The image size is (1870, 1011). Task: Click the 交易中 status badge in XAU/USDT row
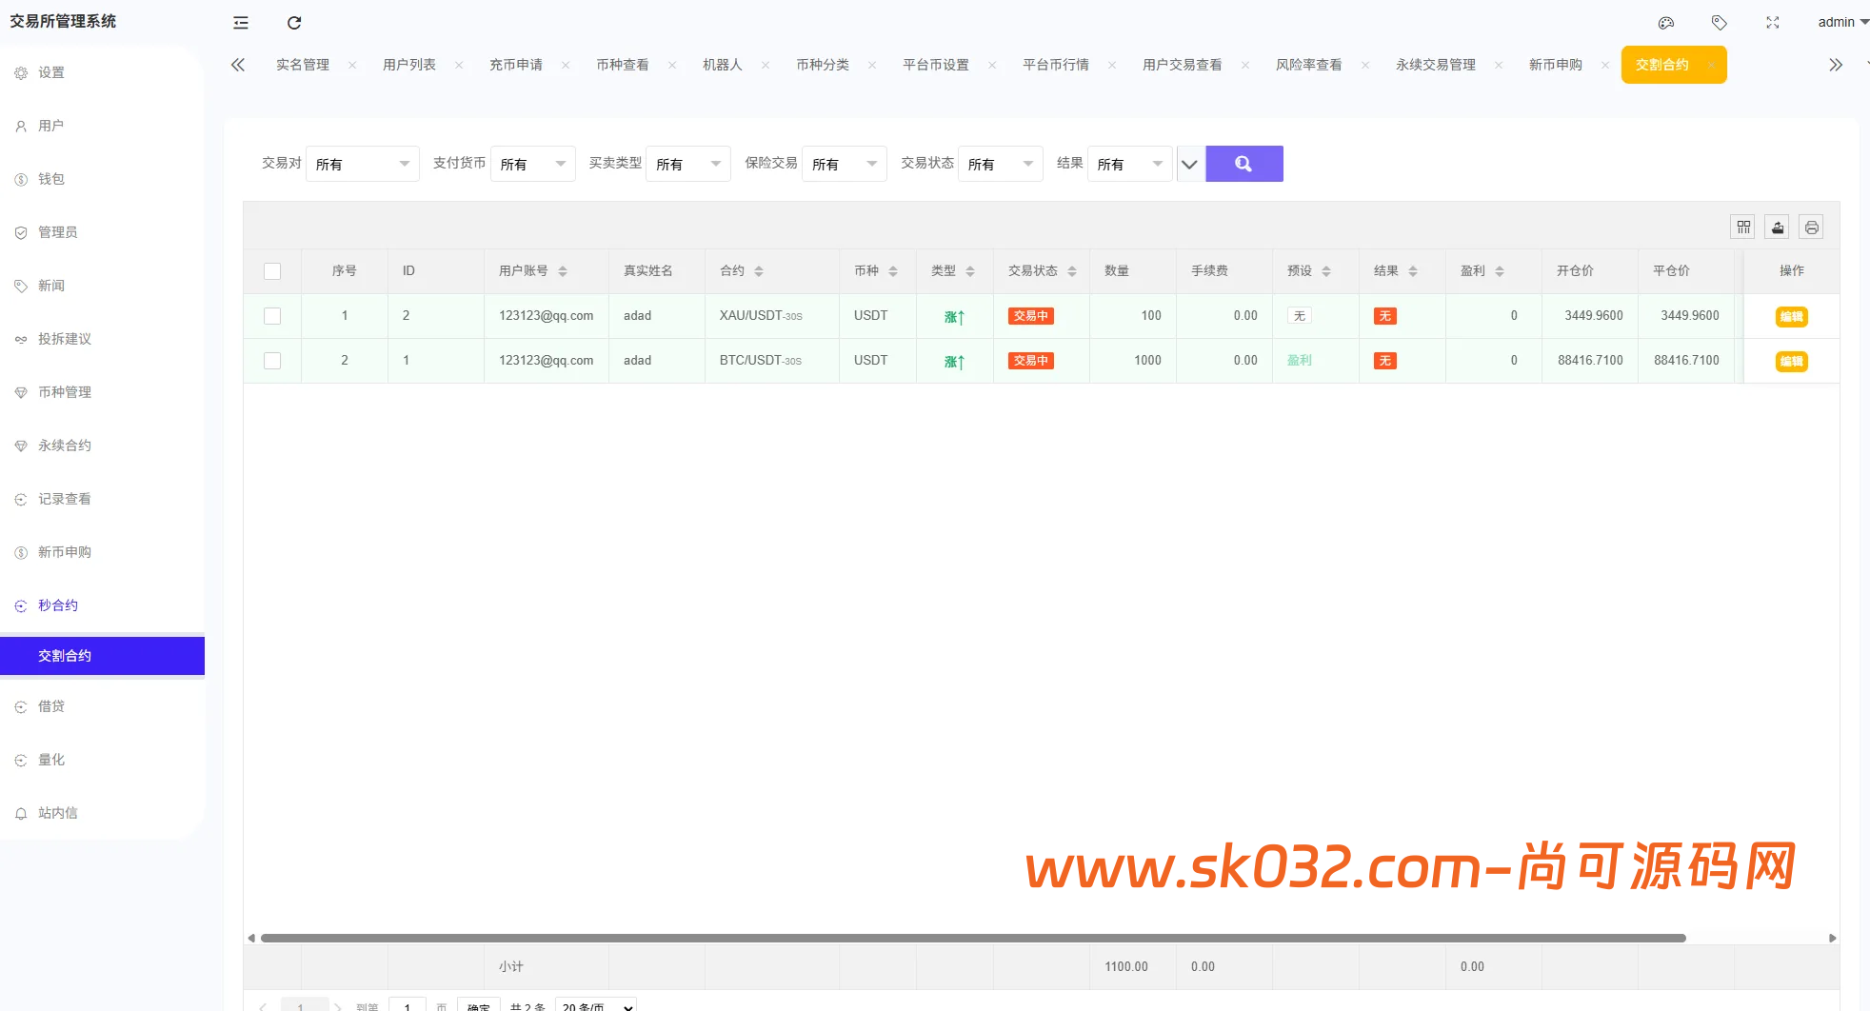pyautogui.click(x=1031, y=316)
